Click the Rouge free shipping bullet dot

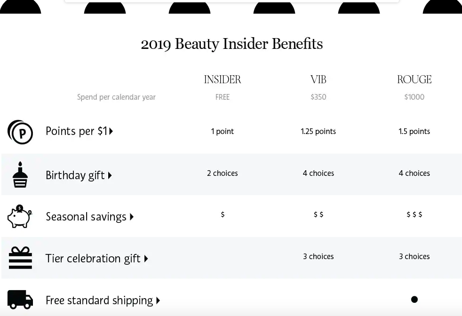tap(414, 300)
